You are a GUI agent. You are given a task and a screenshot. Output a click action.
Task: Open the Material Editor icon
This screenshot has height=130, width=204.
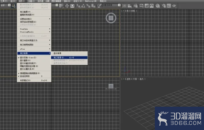(x=157, y=6)
